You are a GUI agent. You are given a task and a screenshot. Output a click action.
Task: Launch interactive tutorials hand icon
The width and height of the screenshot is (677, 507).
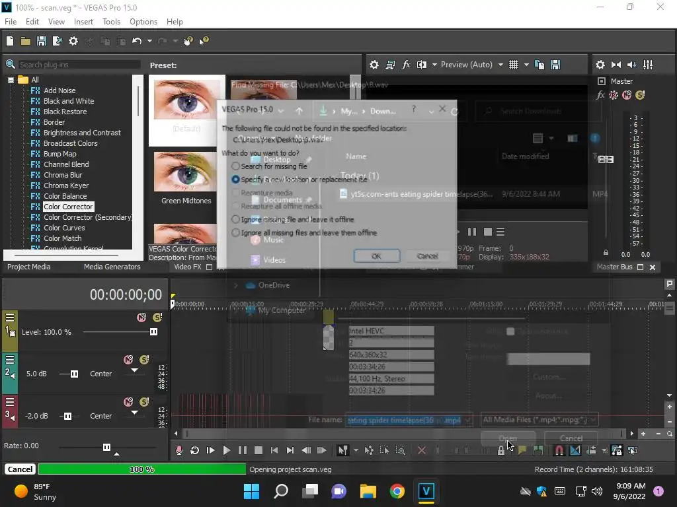188,41
